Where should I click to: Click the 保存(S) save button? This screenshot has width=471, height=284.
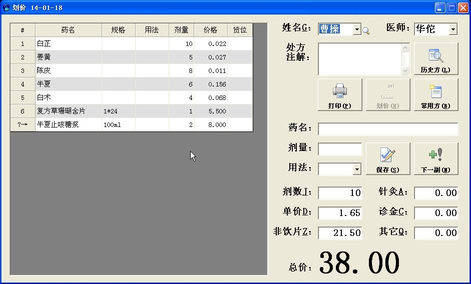(x=388, y=158)
